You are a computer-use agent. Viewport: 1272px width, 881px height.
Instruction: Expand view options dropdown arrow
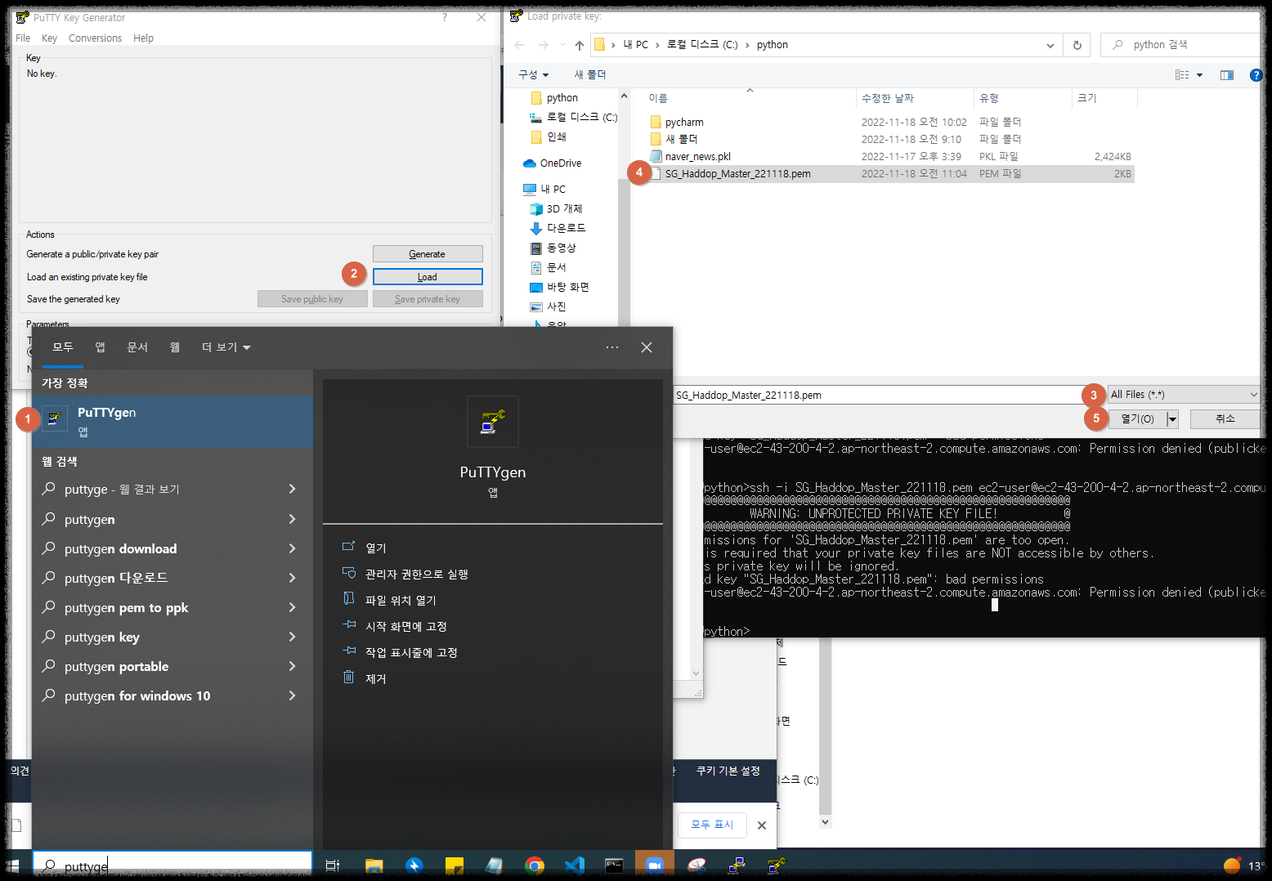coord(1199,75)
